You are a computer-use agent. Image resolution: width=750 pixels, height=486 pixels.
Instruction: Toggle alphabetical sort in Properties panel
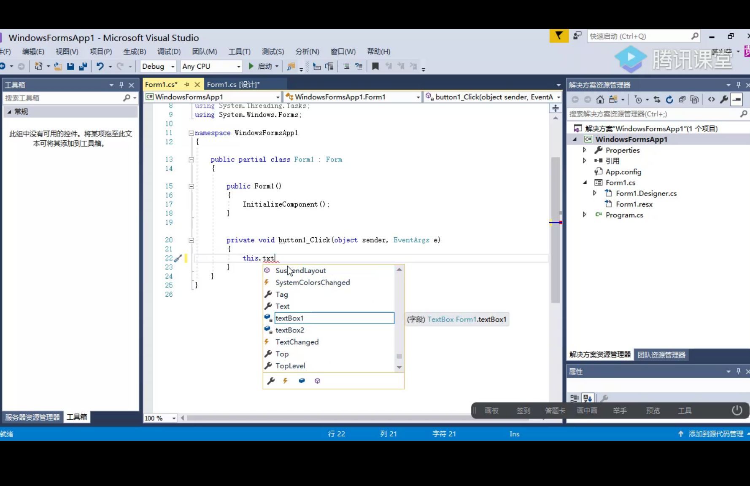click(x=588, y=398)
